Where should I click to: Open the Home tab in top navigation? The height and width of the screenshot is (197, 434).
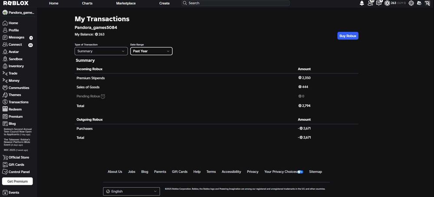click(54, 3)
